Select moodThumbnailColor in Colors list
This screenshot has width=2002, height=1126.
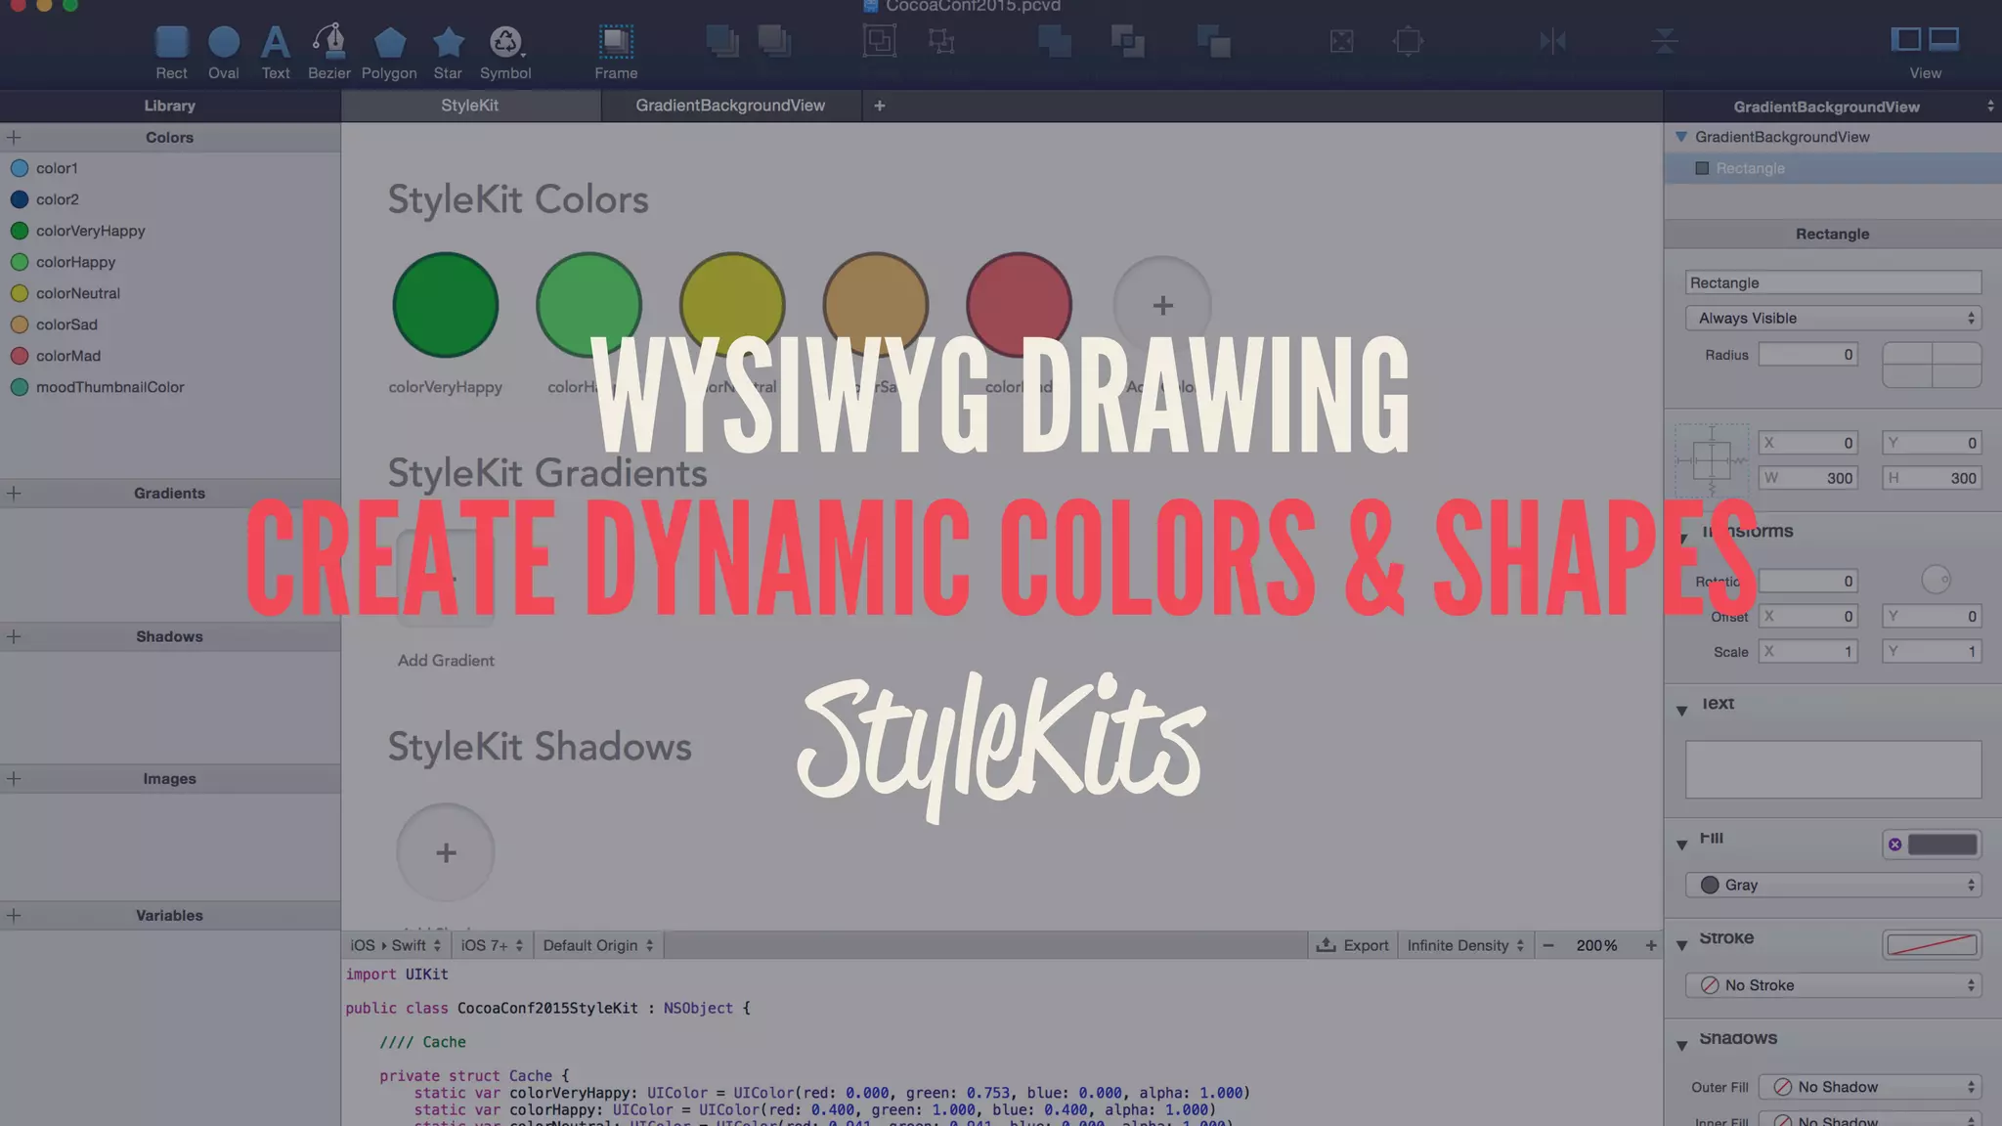pos(170,387)
